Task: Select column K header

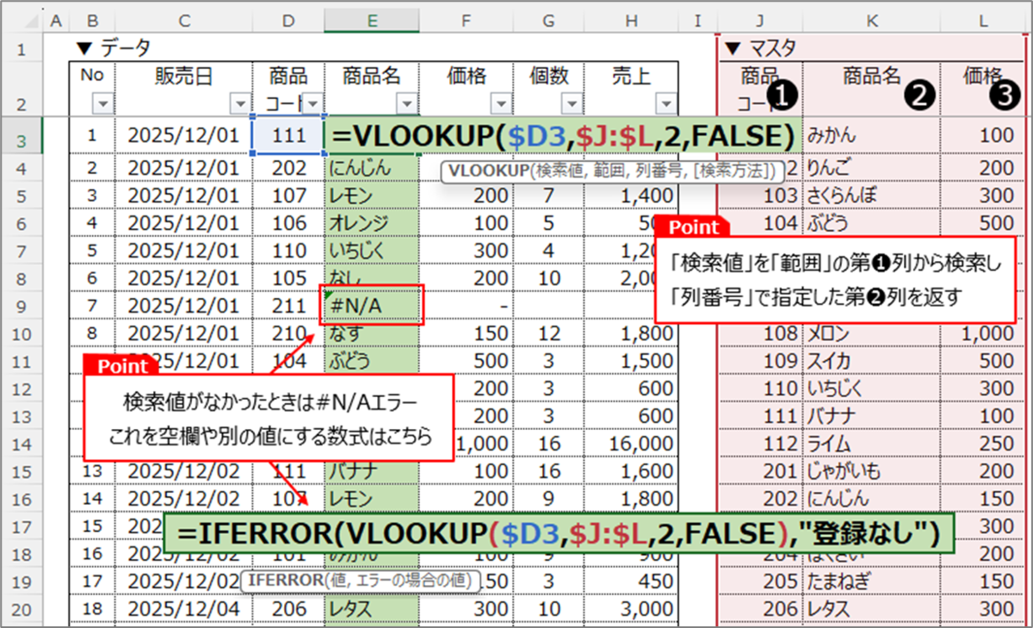Action: tap(872, 20)
